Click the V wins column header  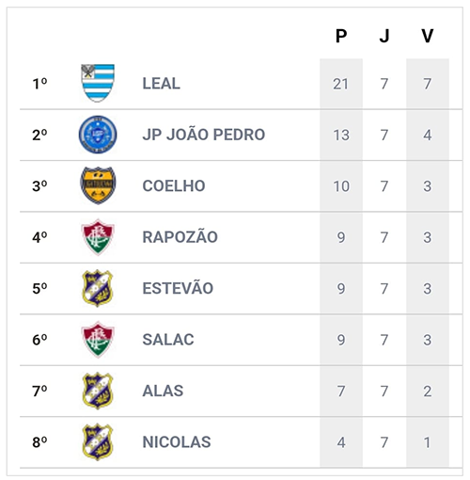tap(428, 36)
